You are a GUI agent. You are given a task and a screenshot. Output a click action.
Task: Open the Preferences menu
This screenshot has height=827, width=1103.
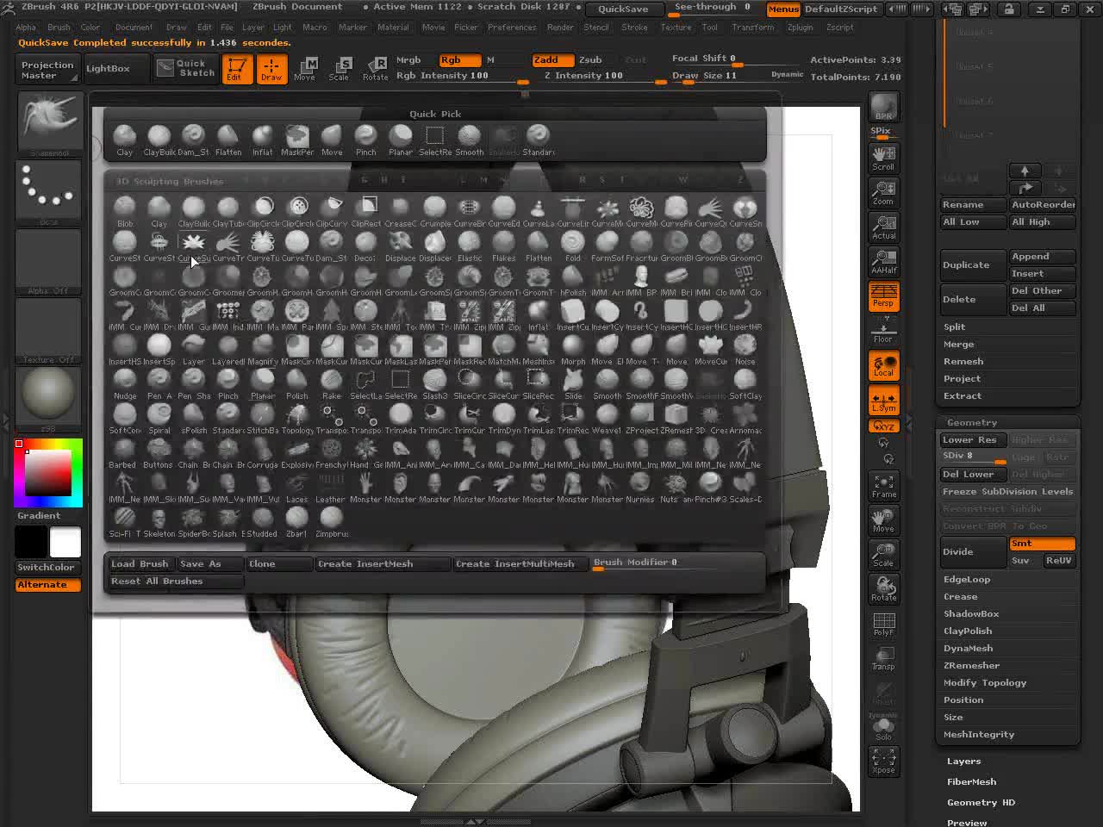512,28
